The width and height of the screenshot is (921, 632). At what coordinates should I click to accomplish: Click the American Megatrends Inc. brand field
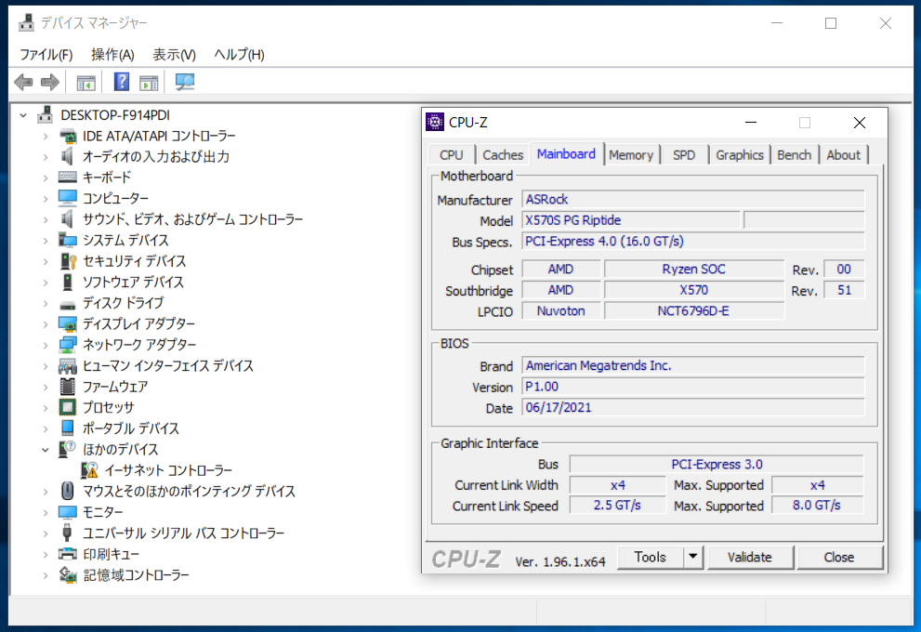(x=693, y=365)
